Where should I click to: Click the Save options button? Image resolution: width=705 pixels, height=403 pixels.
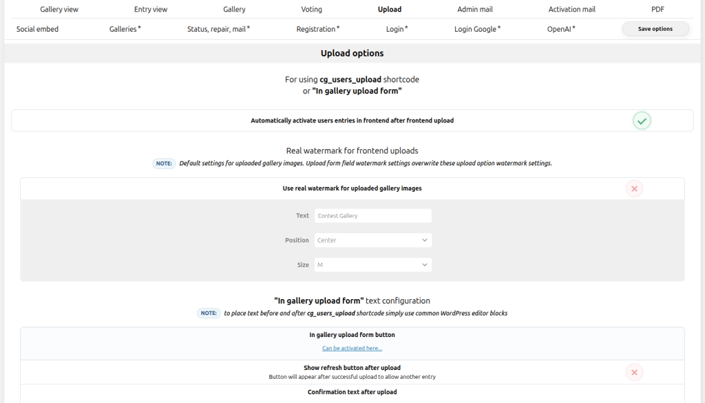coord(655,29)
